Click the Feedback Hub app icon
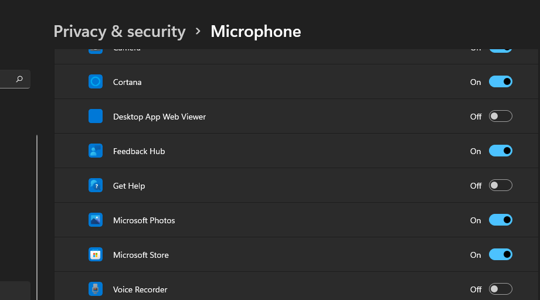This screenshot has height=300, width=540. click(96, 151)
